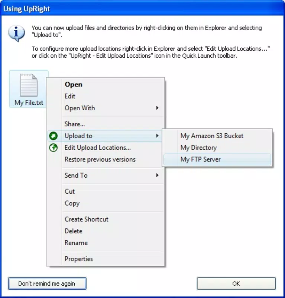Select Restore previous versions
The image size is (285, 298).
coord(106,159)
